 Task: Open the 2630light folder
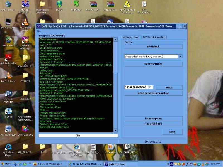coord(25,77)
